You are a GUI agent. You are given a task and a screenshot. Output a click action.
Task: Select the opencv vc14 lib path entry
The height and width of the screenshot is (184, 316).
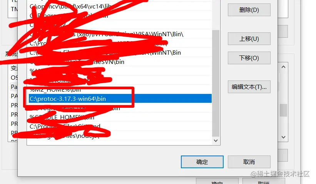click(120, 7)
